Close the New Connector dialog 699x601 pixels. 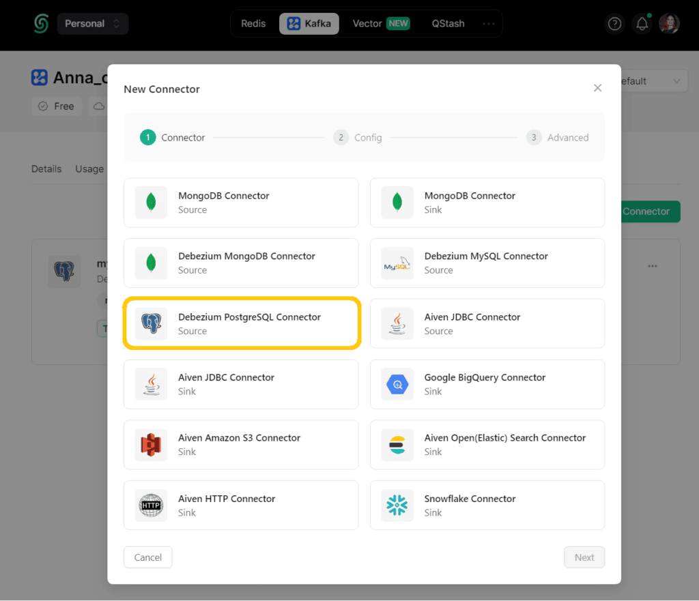coord(597,88)
